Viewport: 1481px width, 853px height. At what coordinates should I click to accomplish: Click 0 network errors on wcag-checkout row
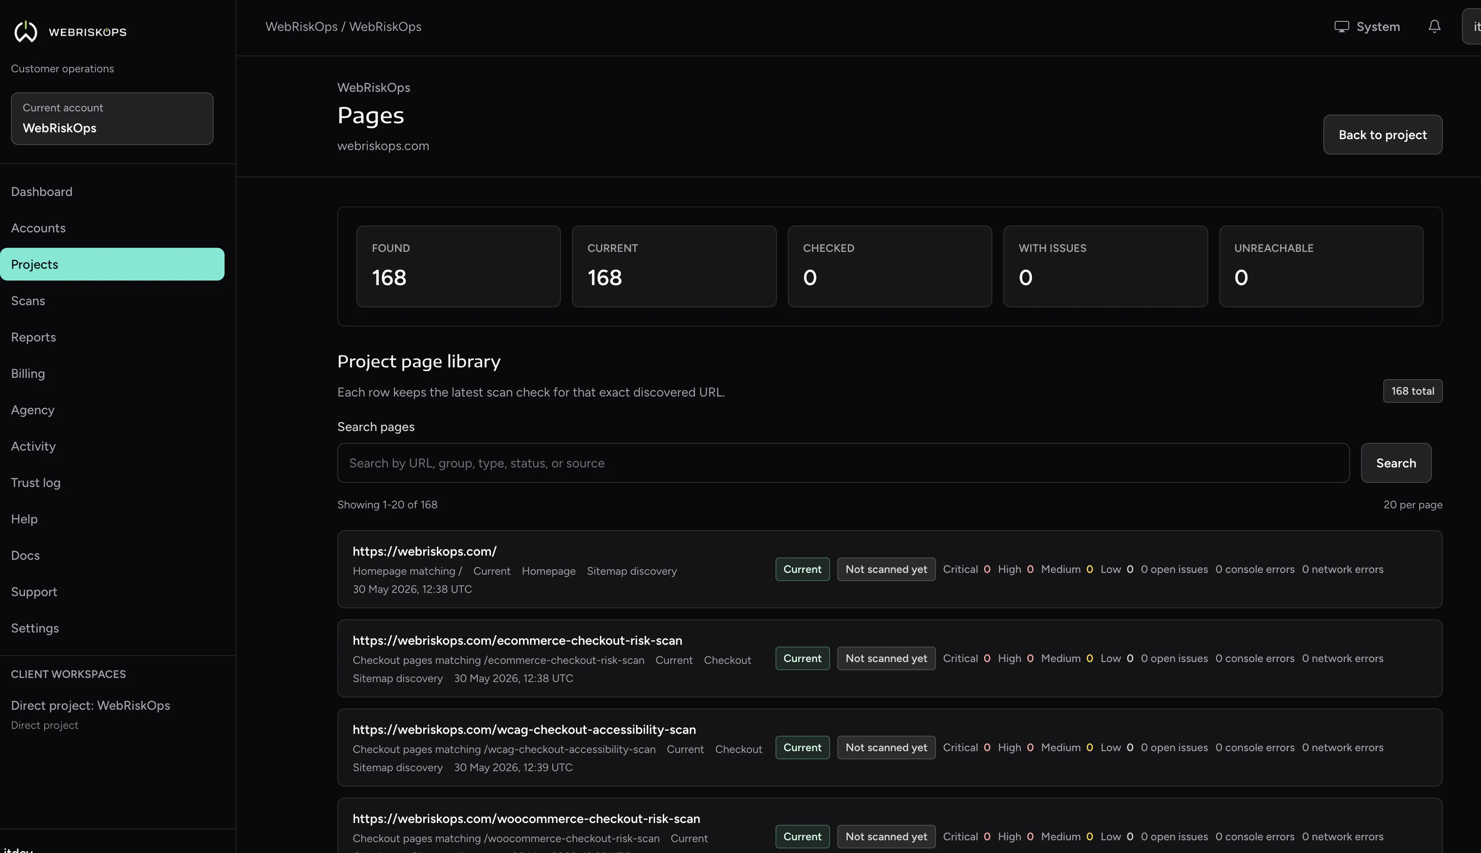1343,748
